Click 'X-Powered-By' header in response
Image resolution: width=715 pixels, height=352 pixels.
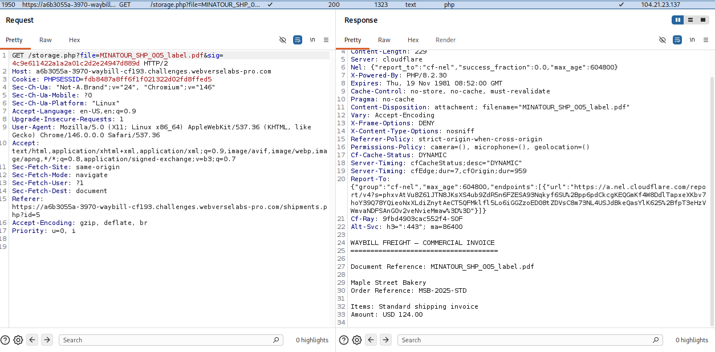(x=376, y=75)
